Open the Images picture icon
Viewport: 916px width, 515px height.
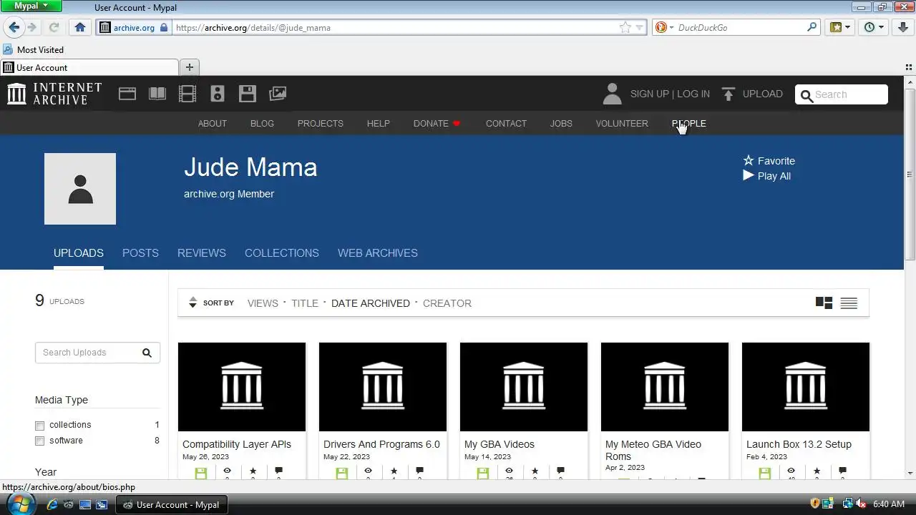click(278, 94)
